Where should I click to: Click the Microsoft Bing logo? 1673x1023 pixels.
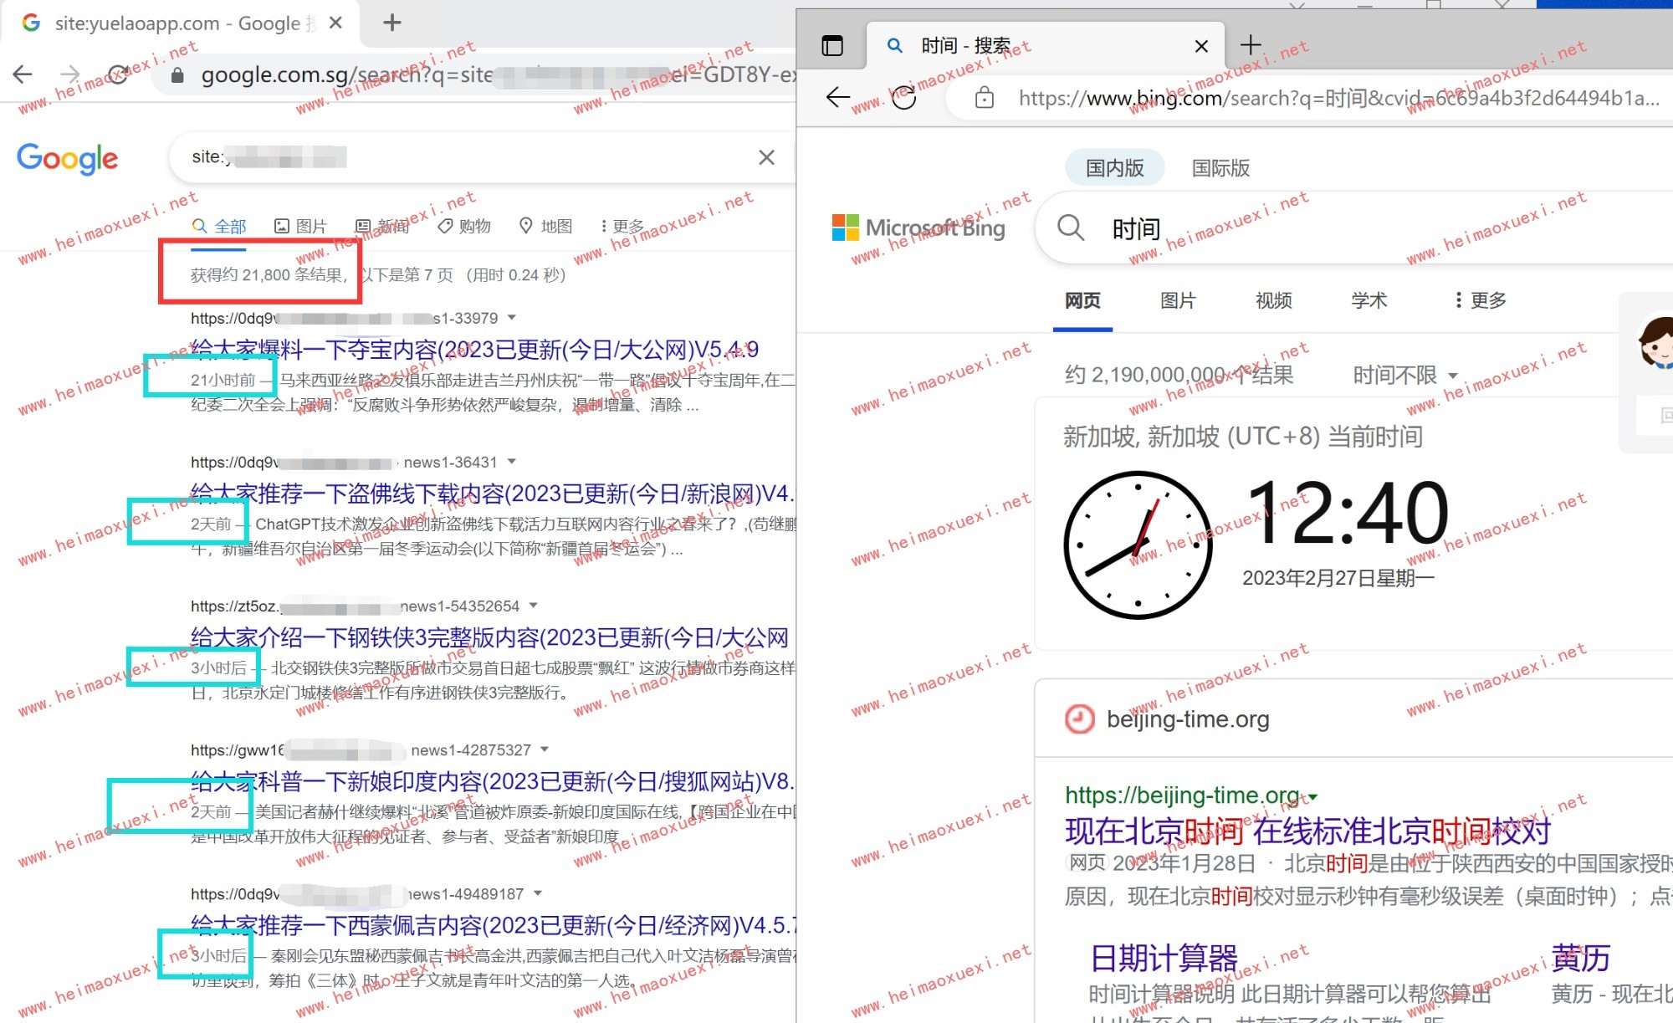[918, 228]
